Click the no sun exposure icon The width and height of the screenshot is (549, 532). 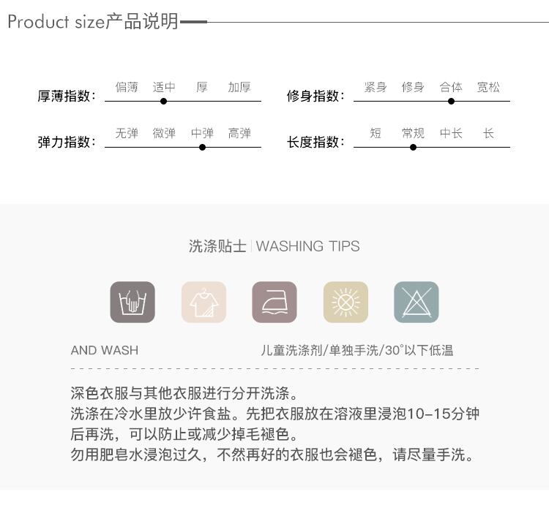[346, 302]
